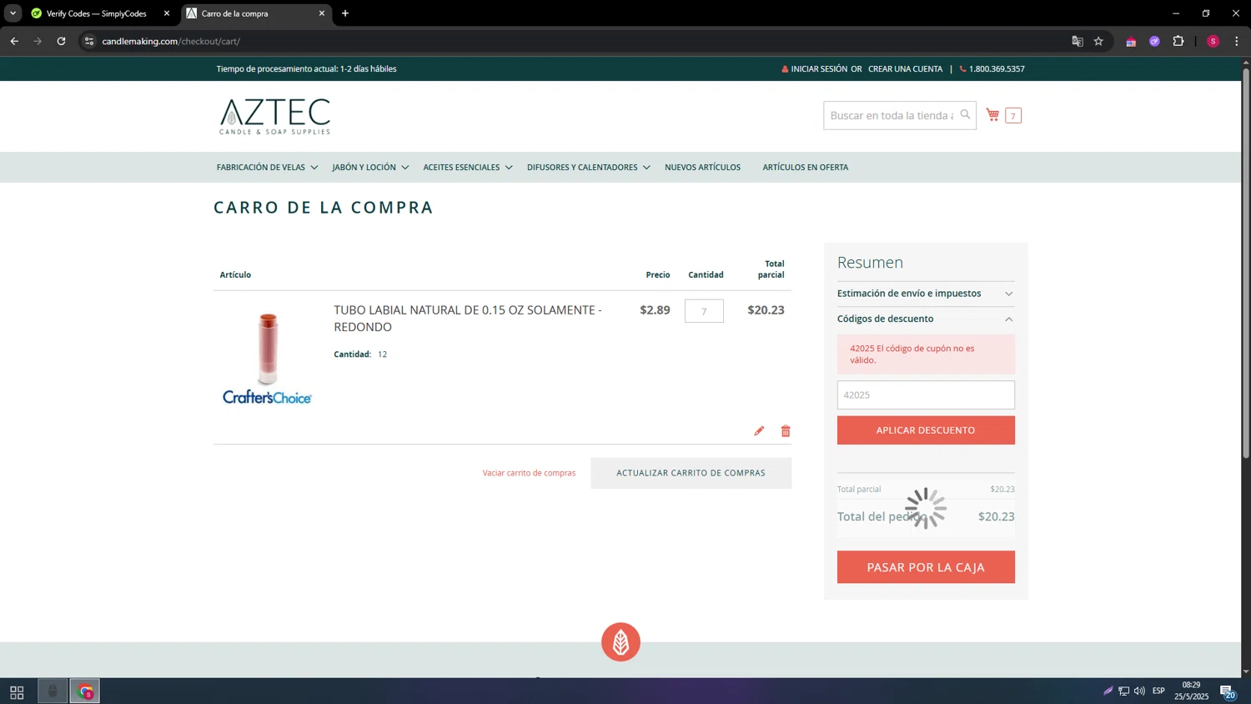Click the coupon code input field
Image resolution: width=1251 pixels, height=704 pixels.
926,395
